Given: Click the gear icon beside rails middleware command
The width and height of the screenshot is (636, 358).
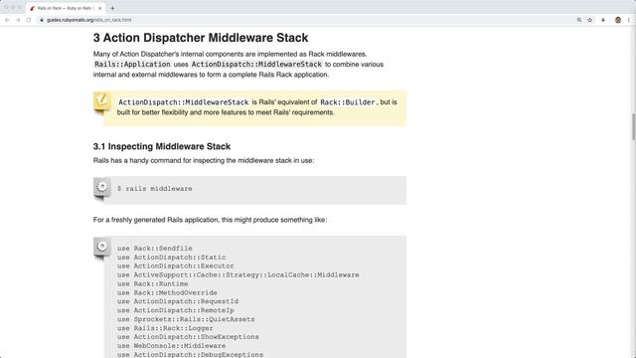Looking at the screenshot, I should [101, 187].
